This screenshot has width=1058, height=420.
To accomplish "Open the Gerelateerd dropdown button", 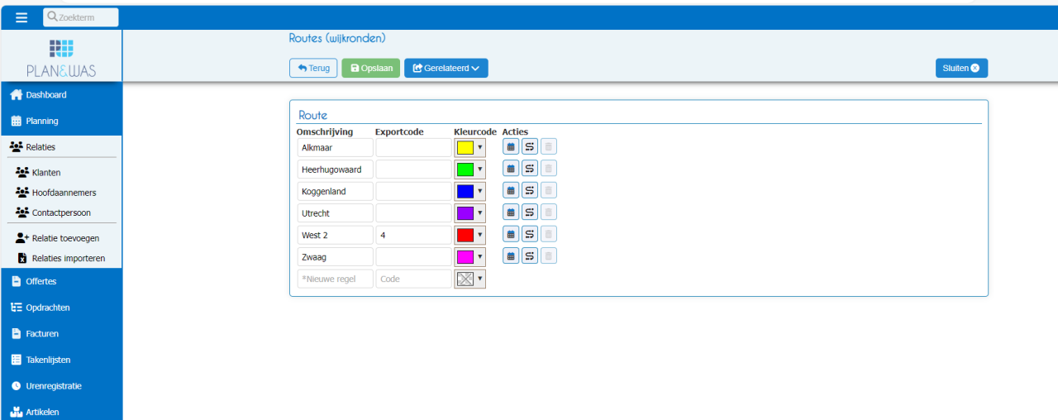I will click(x=446, y=68).
